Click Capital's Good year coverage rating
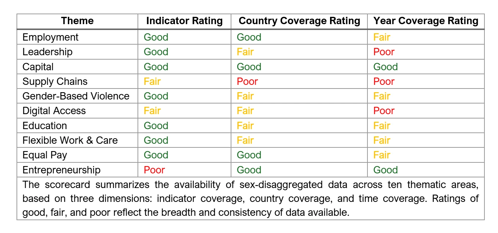 pyautogui.click(x=385, y=67)
